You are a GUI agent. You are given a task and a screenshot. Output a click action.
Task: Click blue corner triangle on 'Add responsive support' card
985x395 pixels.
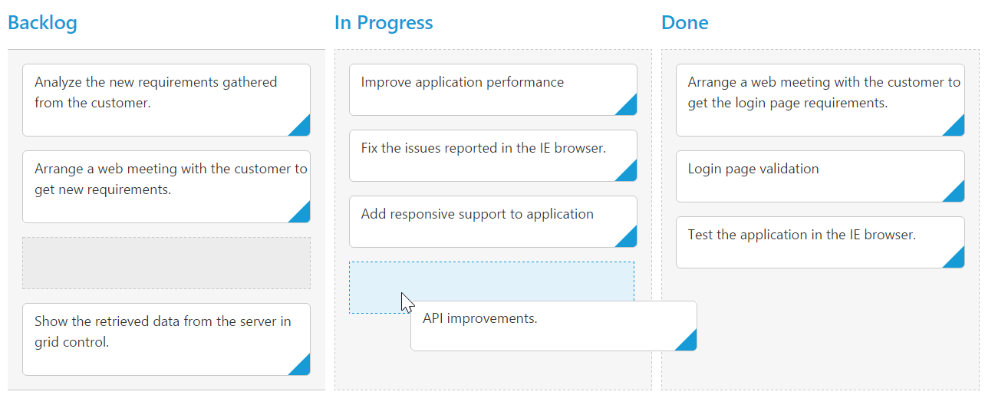pos(630,240)
